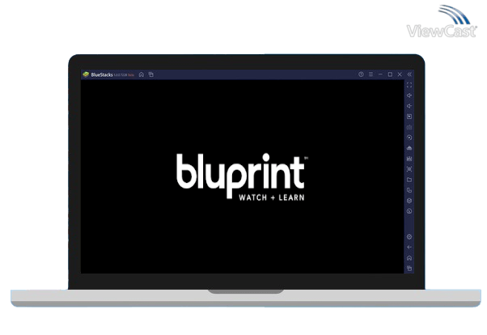Click the circular record icon in sidebar
This screenshot has width=487, height=335.
click(409, 138)
